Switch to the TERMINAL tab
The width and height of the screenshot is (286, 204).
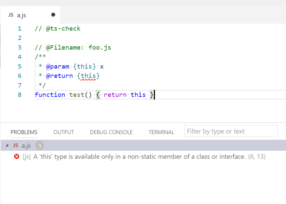click(x=161, y=132)
